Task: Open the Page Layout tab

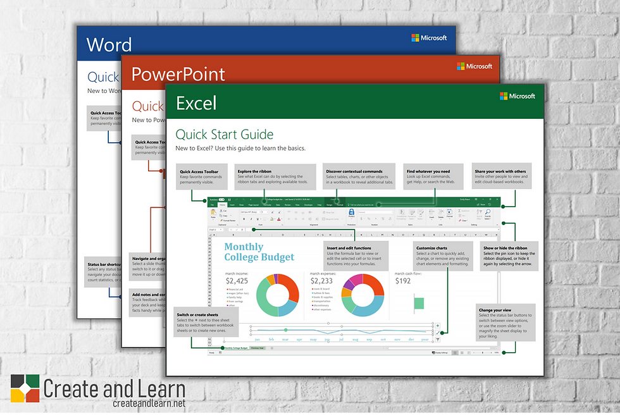Action: (x=254, y=205)
